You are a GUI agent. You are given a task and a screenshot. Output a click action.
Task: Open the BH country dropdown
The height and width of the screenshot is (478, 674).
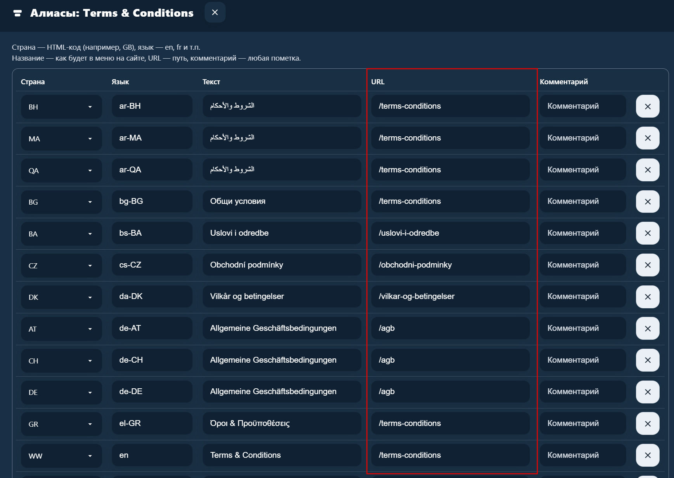coord(61,107)
